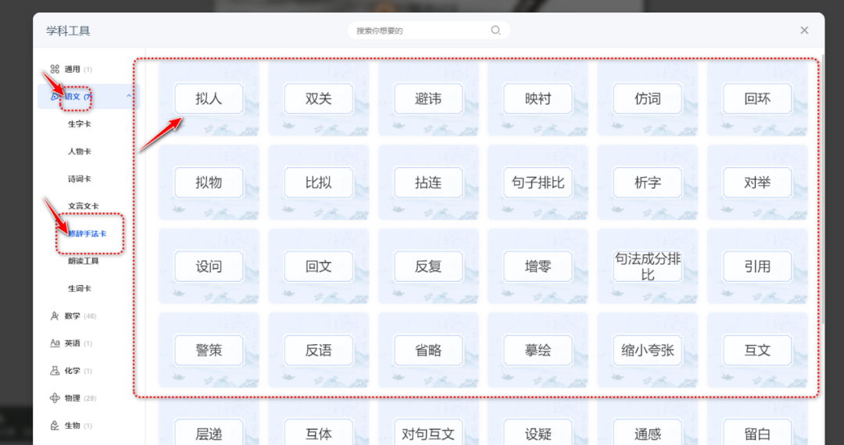Open the 增零 card
The width and height of the screenshot is (844, 445).
click(538, 266)
